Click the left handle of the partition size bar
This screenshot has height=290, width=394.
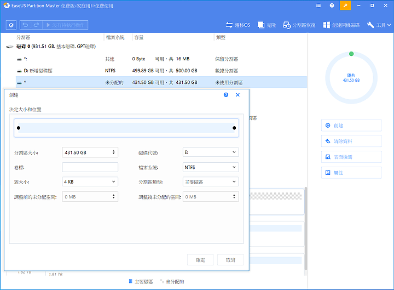(19, 128)
